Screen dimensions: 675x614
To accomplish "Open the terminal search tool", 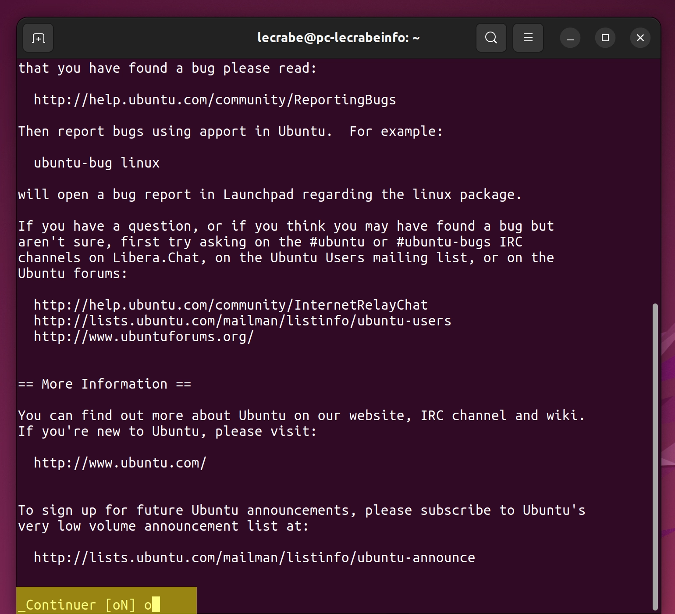I will 491,38.
